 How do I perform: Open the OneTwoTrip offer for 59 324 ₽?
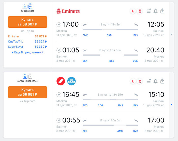[x=27, y=41]
